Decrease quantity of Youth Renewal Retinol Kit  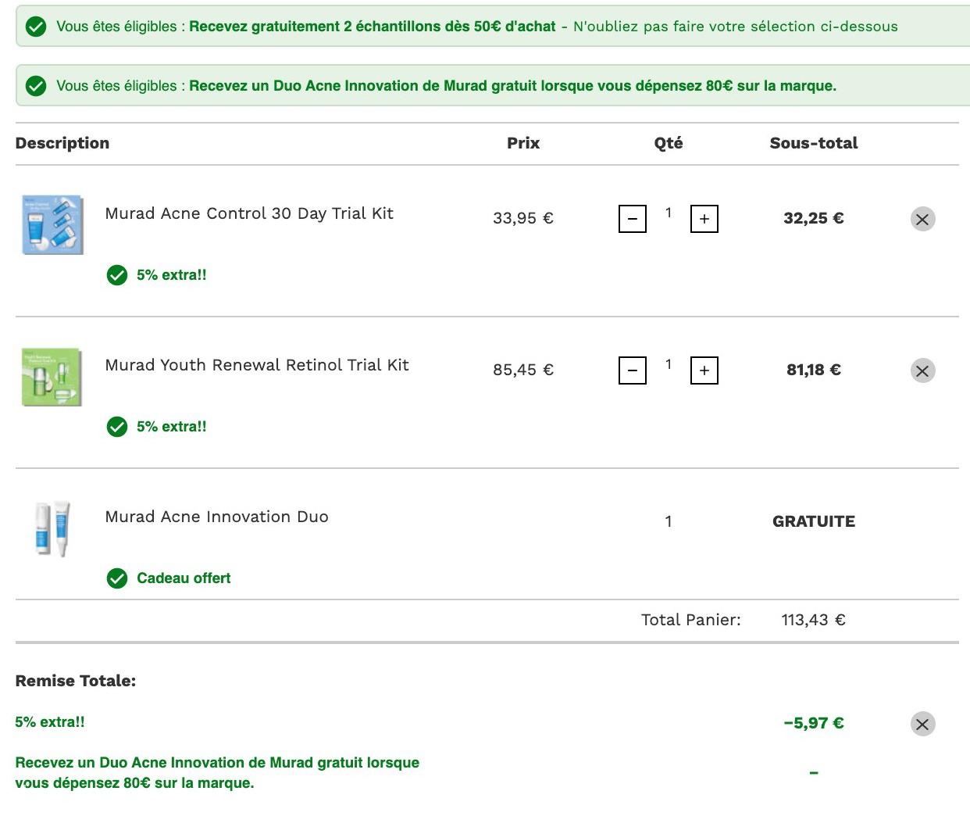click(633, 370)
